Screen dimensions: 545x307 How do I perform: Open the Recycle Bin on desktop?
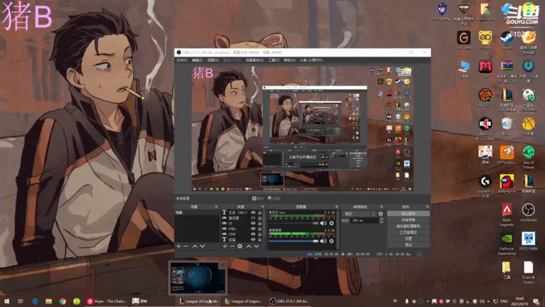pos(507,126)
